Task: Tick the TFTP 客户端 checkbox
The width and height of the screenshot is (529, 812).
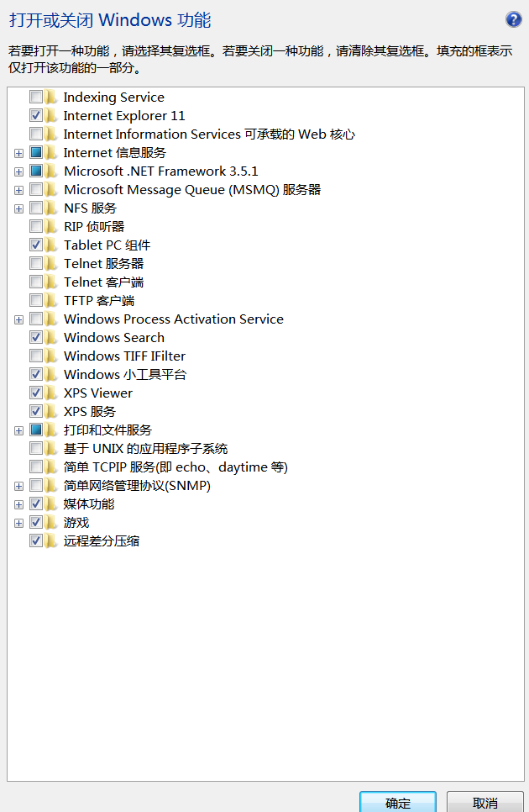Action: (x=36, y=301)
